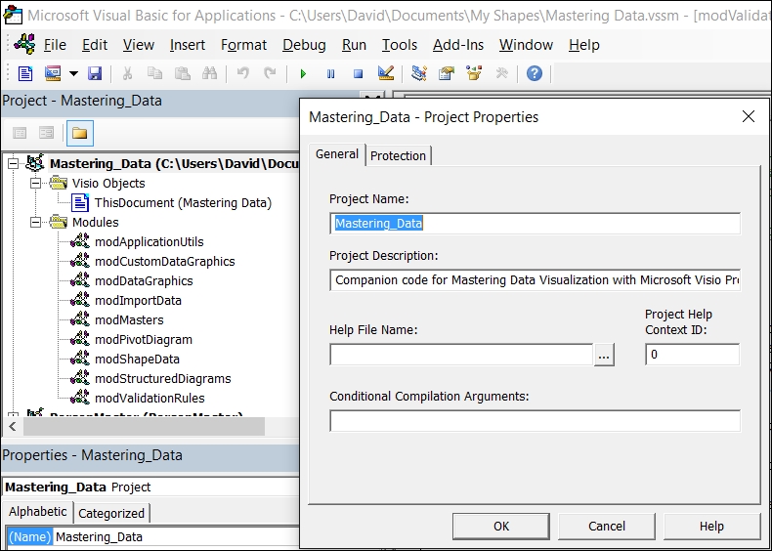Run macro with the green play icon
The height and width of the screenshot is (551, 772).
pyautogui.click(x=303, y=74)
